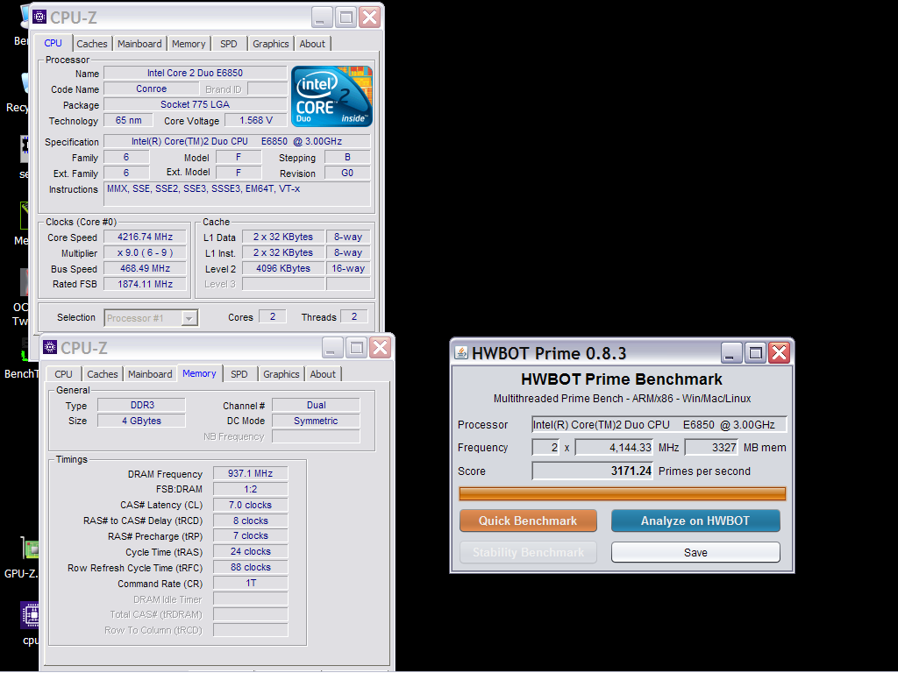
Task: Click the Command Rate value 1T
Action: [250, 583]
